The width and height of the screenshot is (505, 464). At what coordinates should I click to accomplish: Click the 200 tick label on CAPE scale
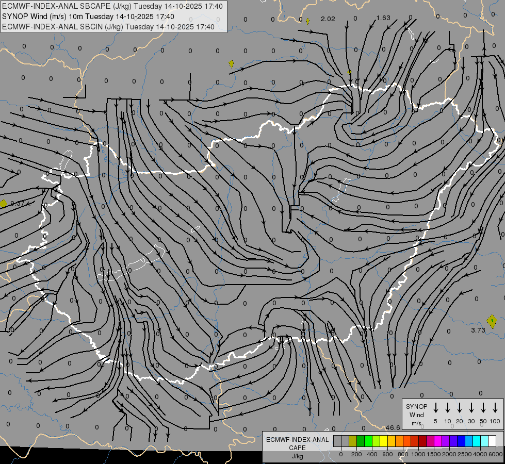coord(356,454)
